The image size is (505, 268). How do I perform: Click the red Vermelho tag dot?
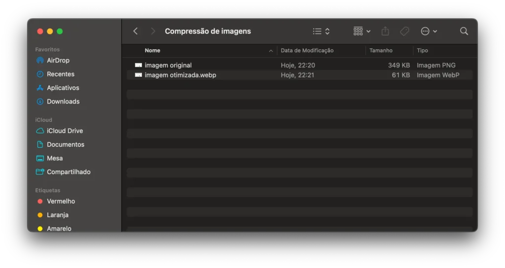click(40, 201)
